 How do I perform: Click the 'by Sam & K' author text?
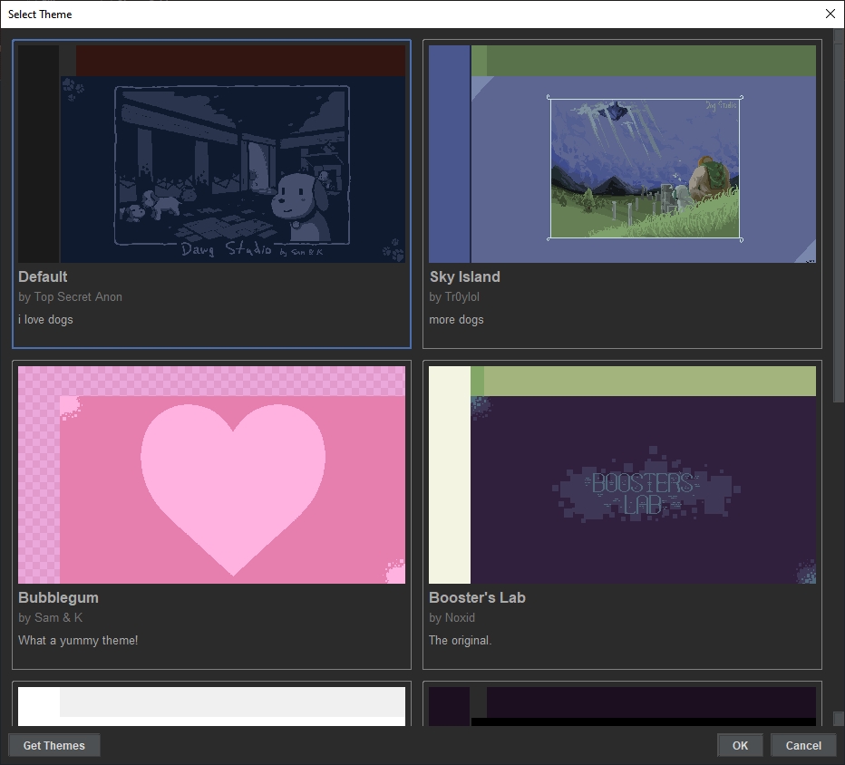tap(50, 618)
